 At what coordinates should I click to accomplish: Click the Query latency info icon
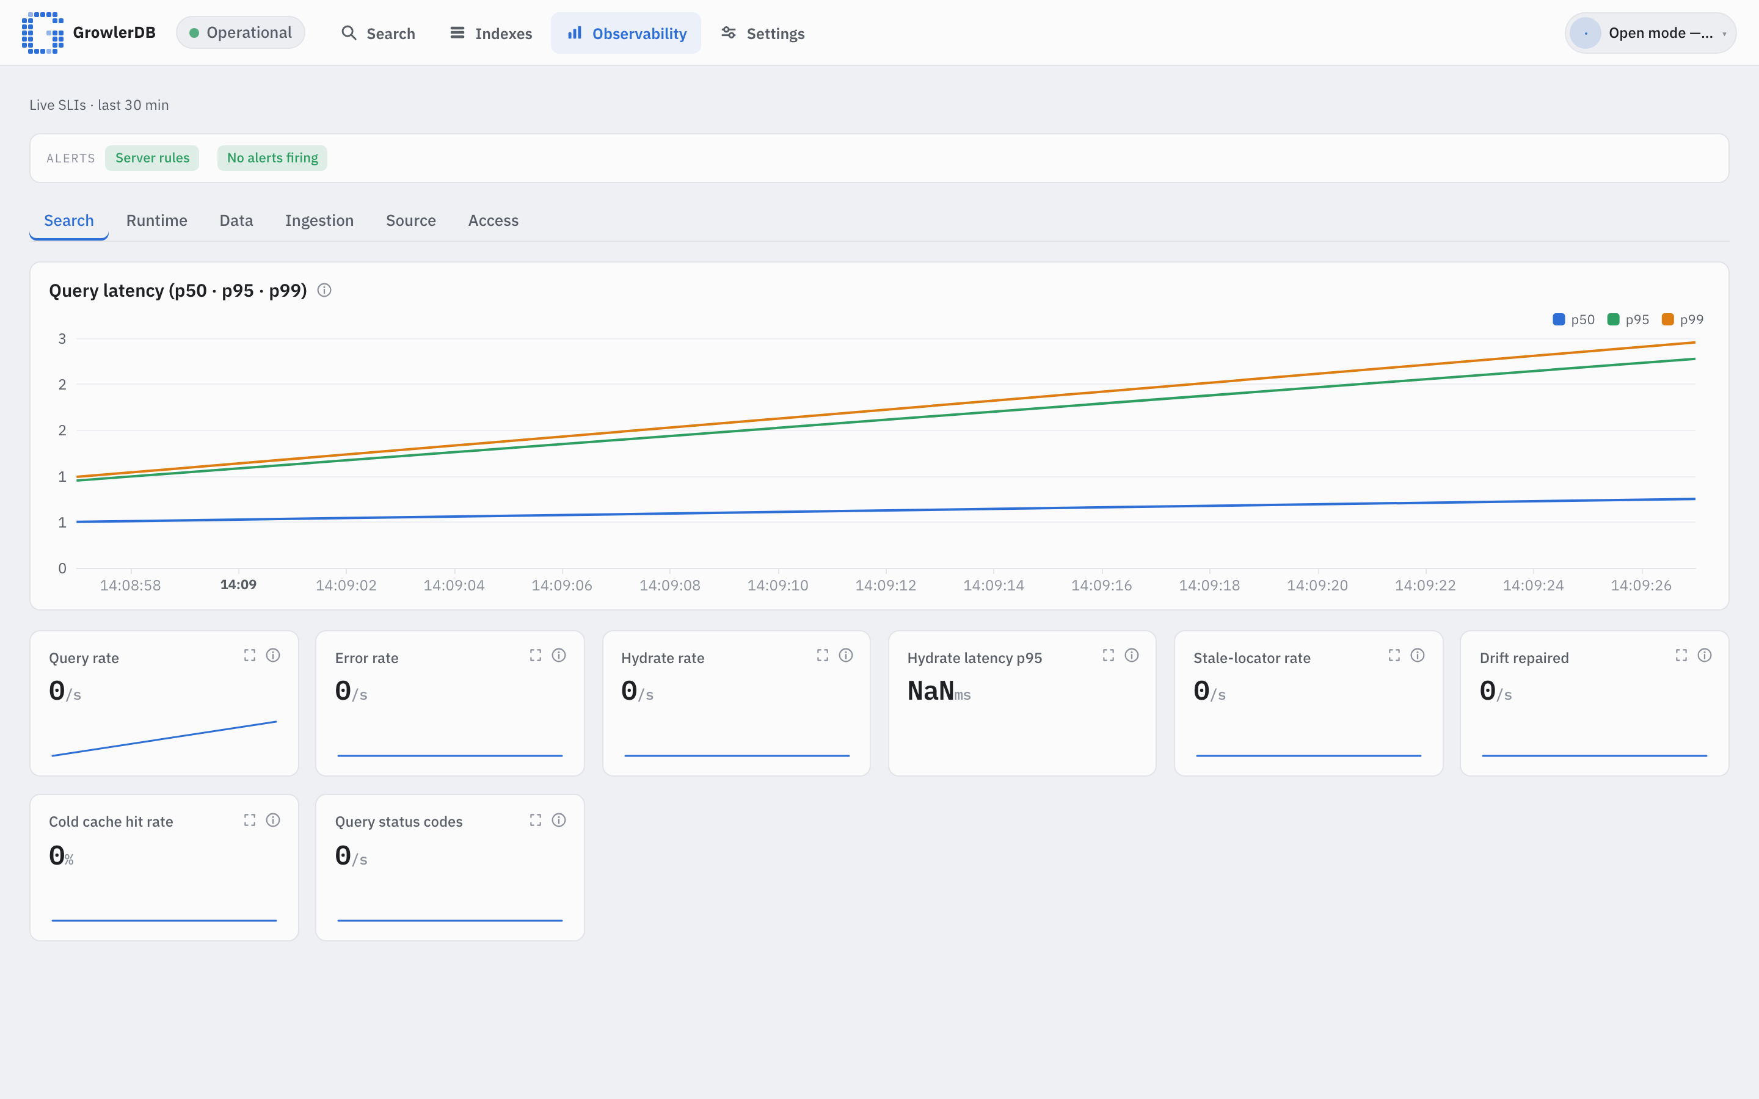pyautogui.click(x=325, y=290)
